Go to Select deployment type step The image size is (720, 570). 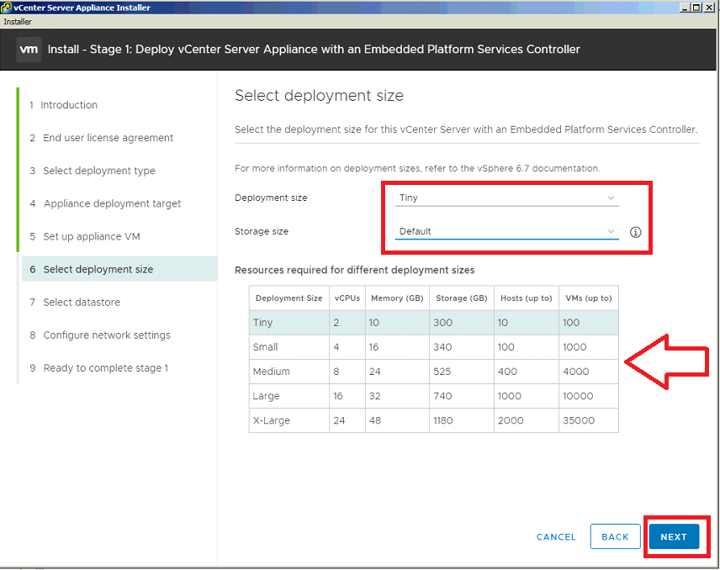coord(93,171)
